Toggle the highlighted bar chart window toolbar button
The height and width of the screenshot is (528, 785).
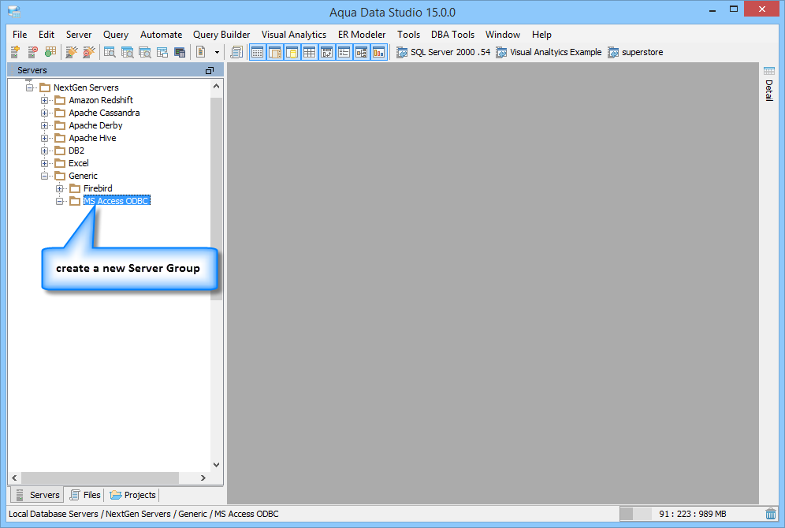pos(379,52)
